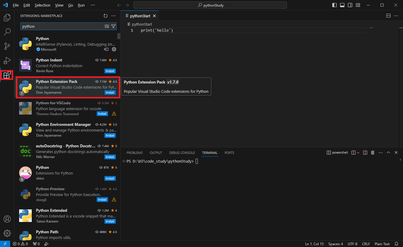Open the Go menu
403x247 pixels.
(x=71, y=5)
